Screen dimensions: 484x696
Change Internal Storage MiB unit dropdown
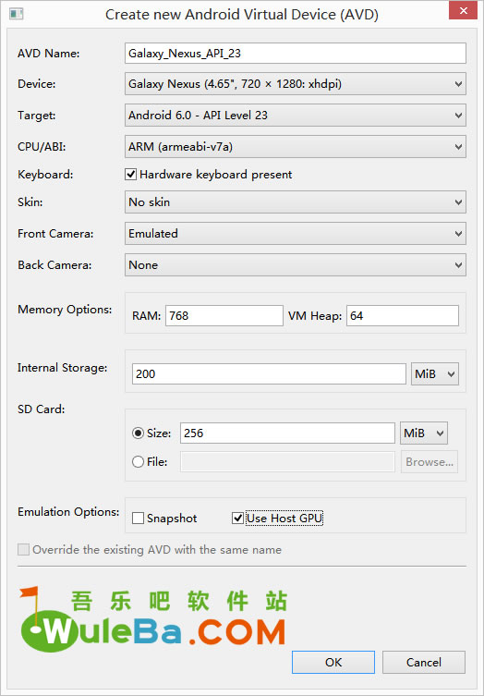point(435,373)
